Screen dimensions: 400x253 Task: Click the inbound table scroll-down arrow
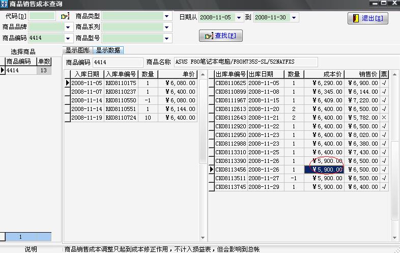pos(203,238)
